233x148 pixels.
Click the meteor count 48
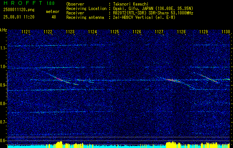click(54, 17)
